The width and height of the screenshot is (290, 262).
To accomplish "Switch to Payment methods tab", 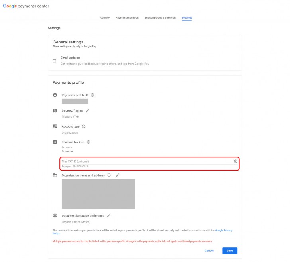I will [127, 18].
